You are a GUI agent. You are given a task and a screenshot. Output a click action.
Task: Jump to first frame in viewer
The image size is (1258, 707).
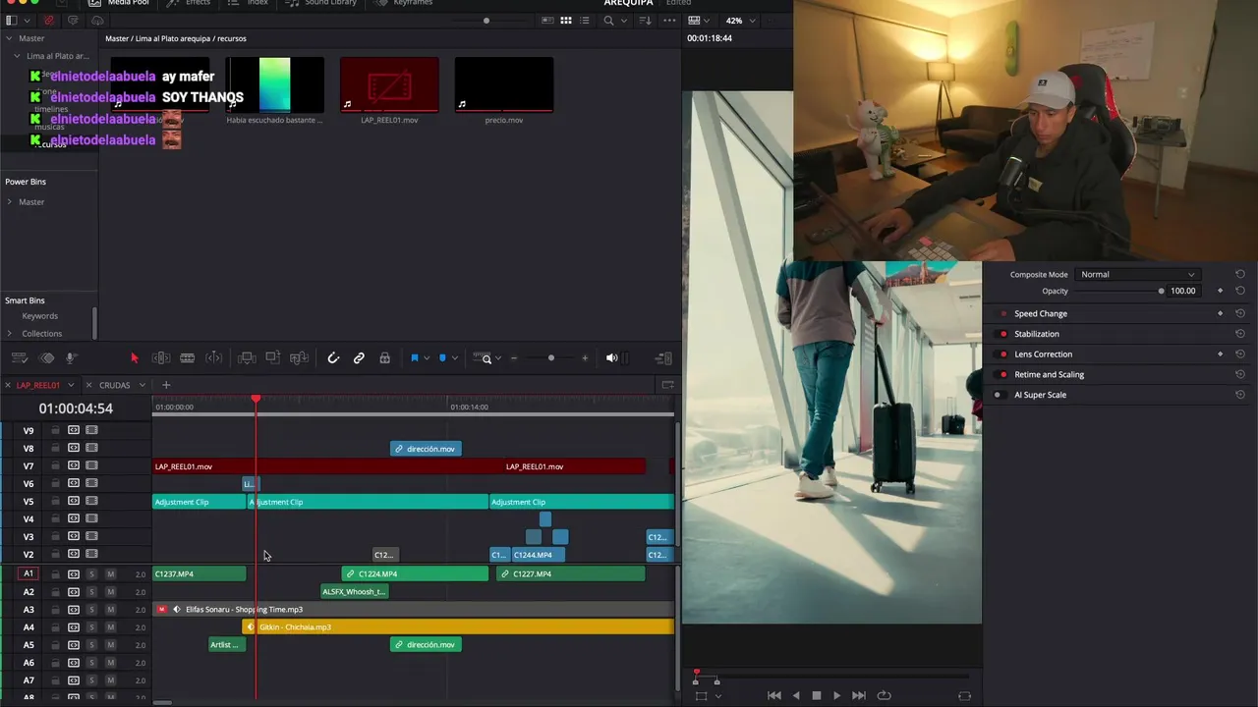[774, 695]
